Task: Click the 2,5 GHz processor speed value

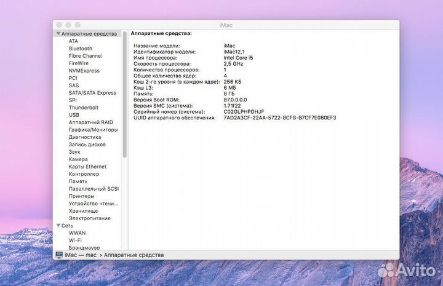Action: coord(233,64)
